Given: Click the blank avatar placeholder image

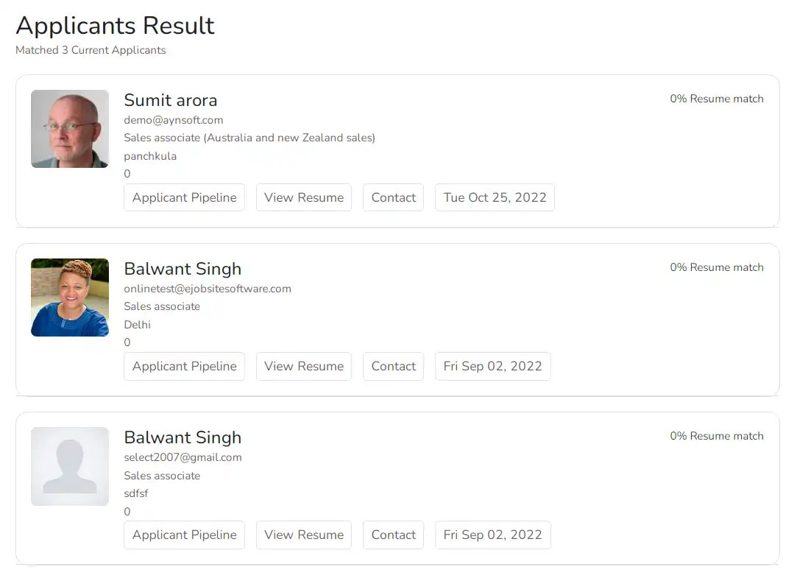Looking at the screenshot, I should [70, 466].
